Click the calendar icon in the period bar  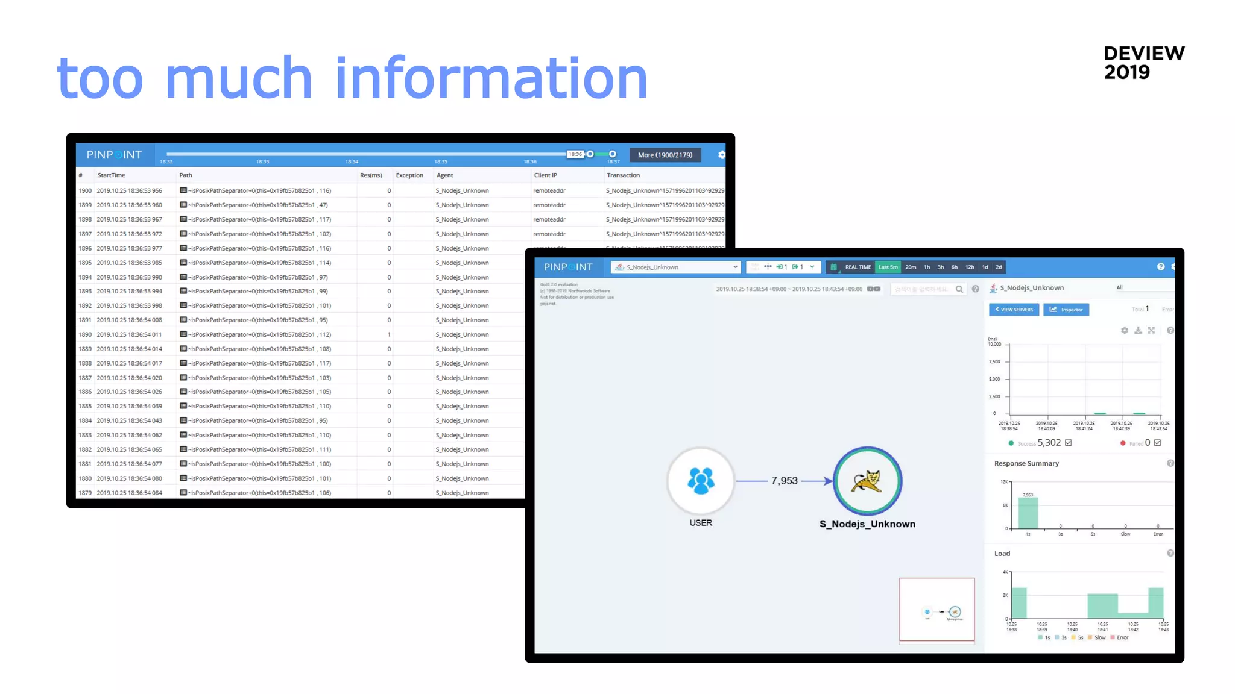[x=834, y=267]
